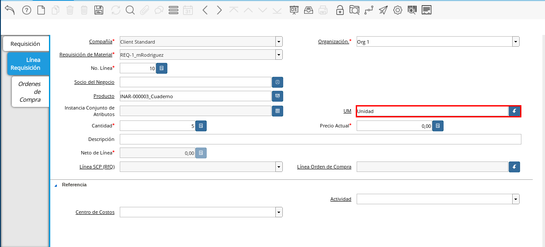Expand the Compañía dropdown
This screenshot has width=545, height=247.
point(279,42)
